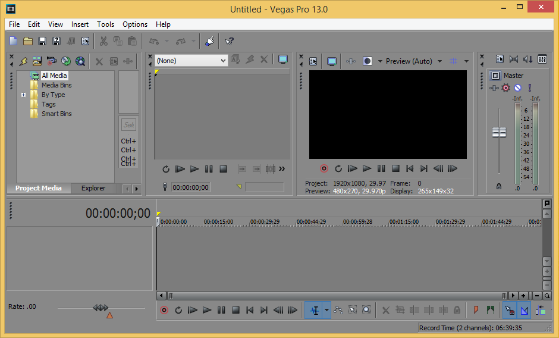Toggle Loop Playback in trimmer transport
The width and height of the screenshot is (559, 338).
tap(166, 169)
